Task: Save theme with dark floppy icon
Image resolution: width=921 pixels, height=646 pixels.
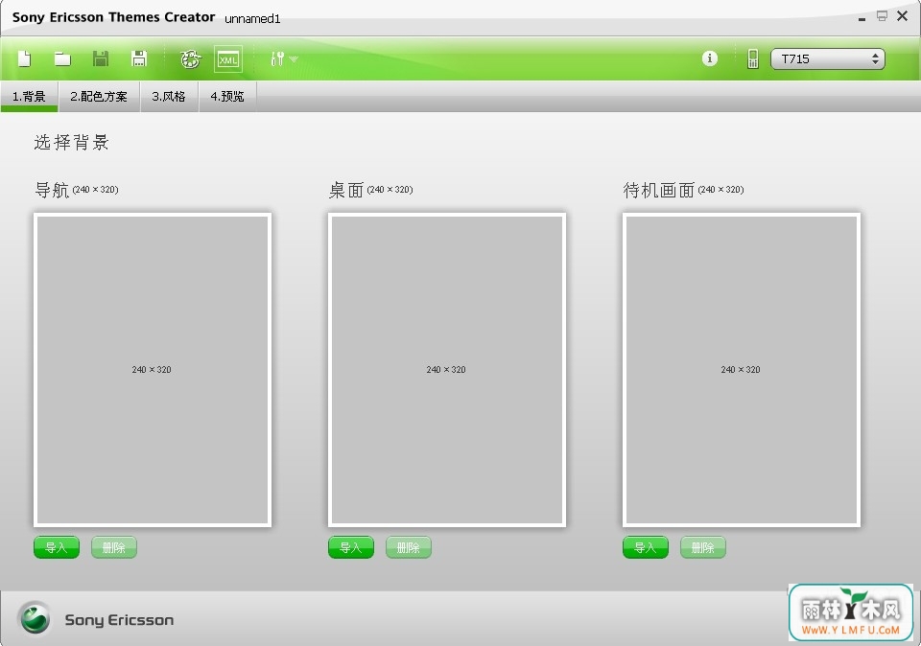Action: click(x=101, y=58)
